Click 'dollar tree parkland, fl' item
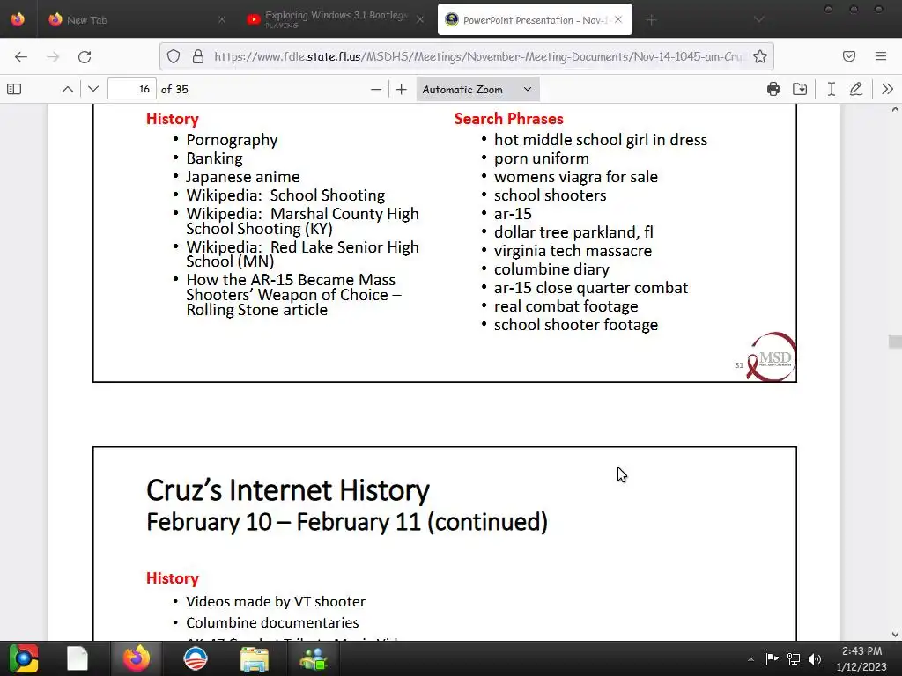Screen dimensions: 902x676 (x=573, y=232)
